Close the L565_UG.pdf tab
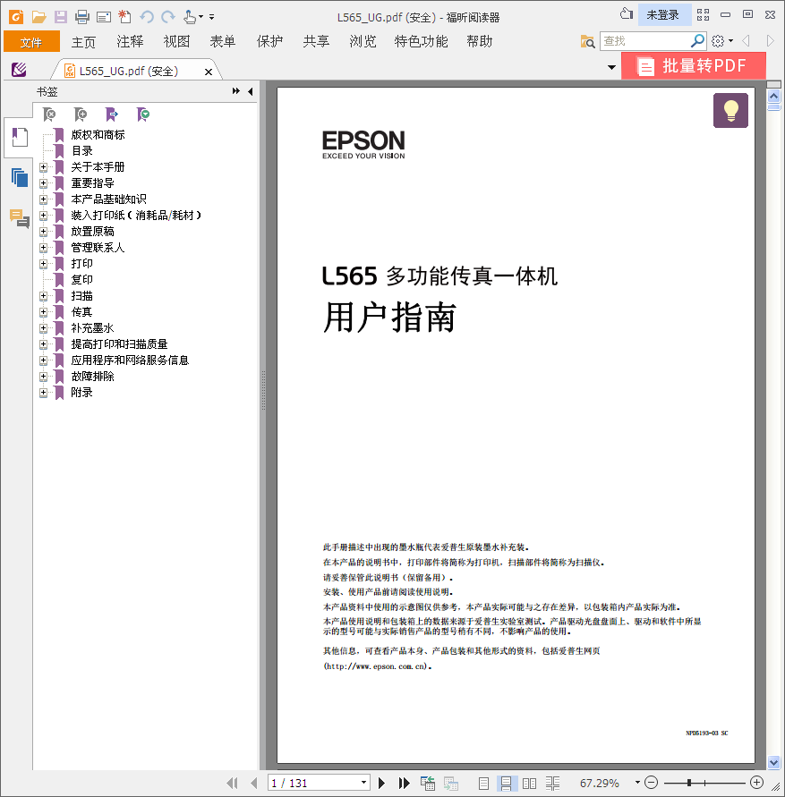Viewport: 785px width, 797px height. [208, 72]
